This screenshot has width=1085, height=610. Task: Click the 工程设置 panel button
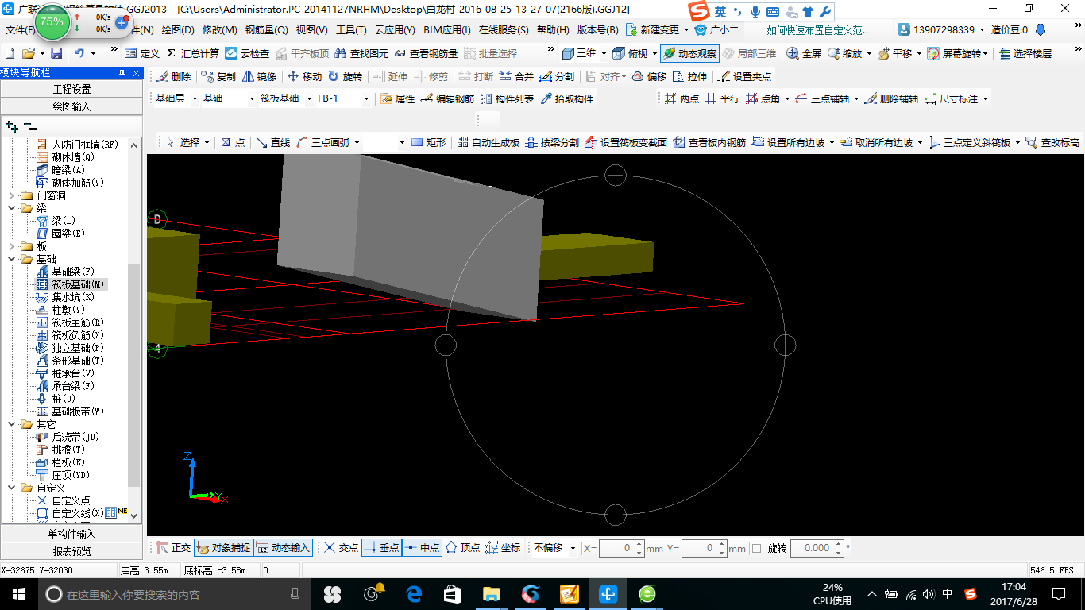[x=71, y=89]
